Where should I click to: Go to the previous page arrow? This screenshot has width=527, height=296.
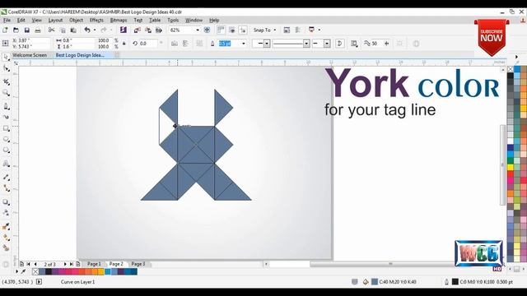click(35, 265)
